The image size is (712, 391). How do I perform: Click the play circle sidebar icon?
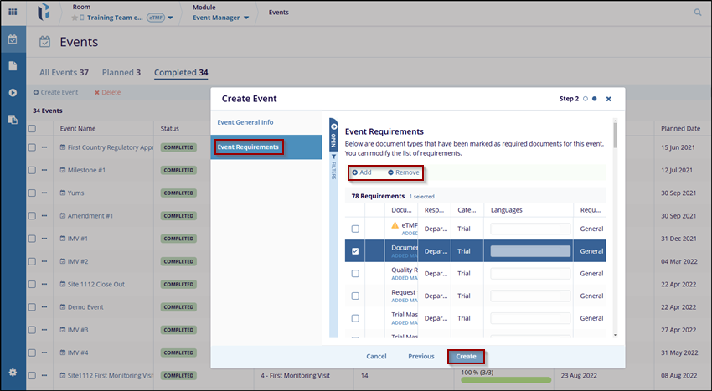(x=13, y=93)
